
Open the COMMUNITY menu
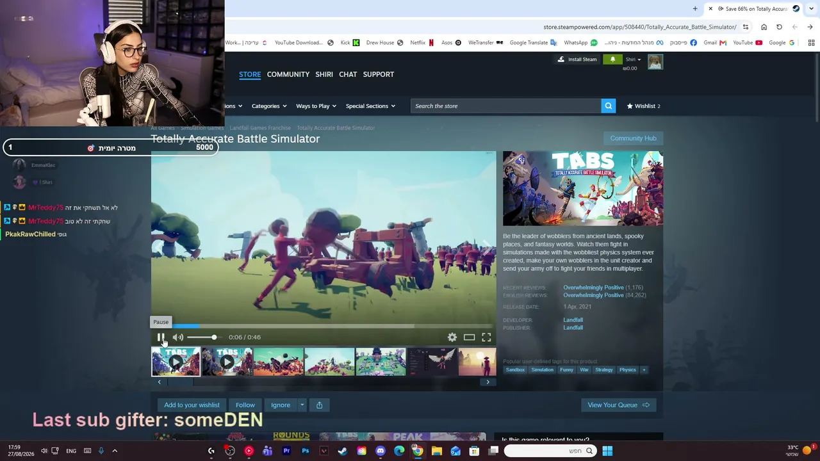(288, 74)
